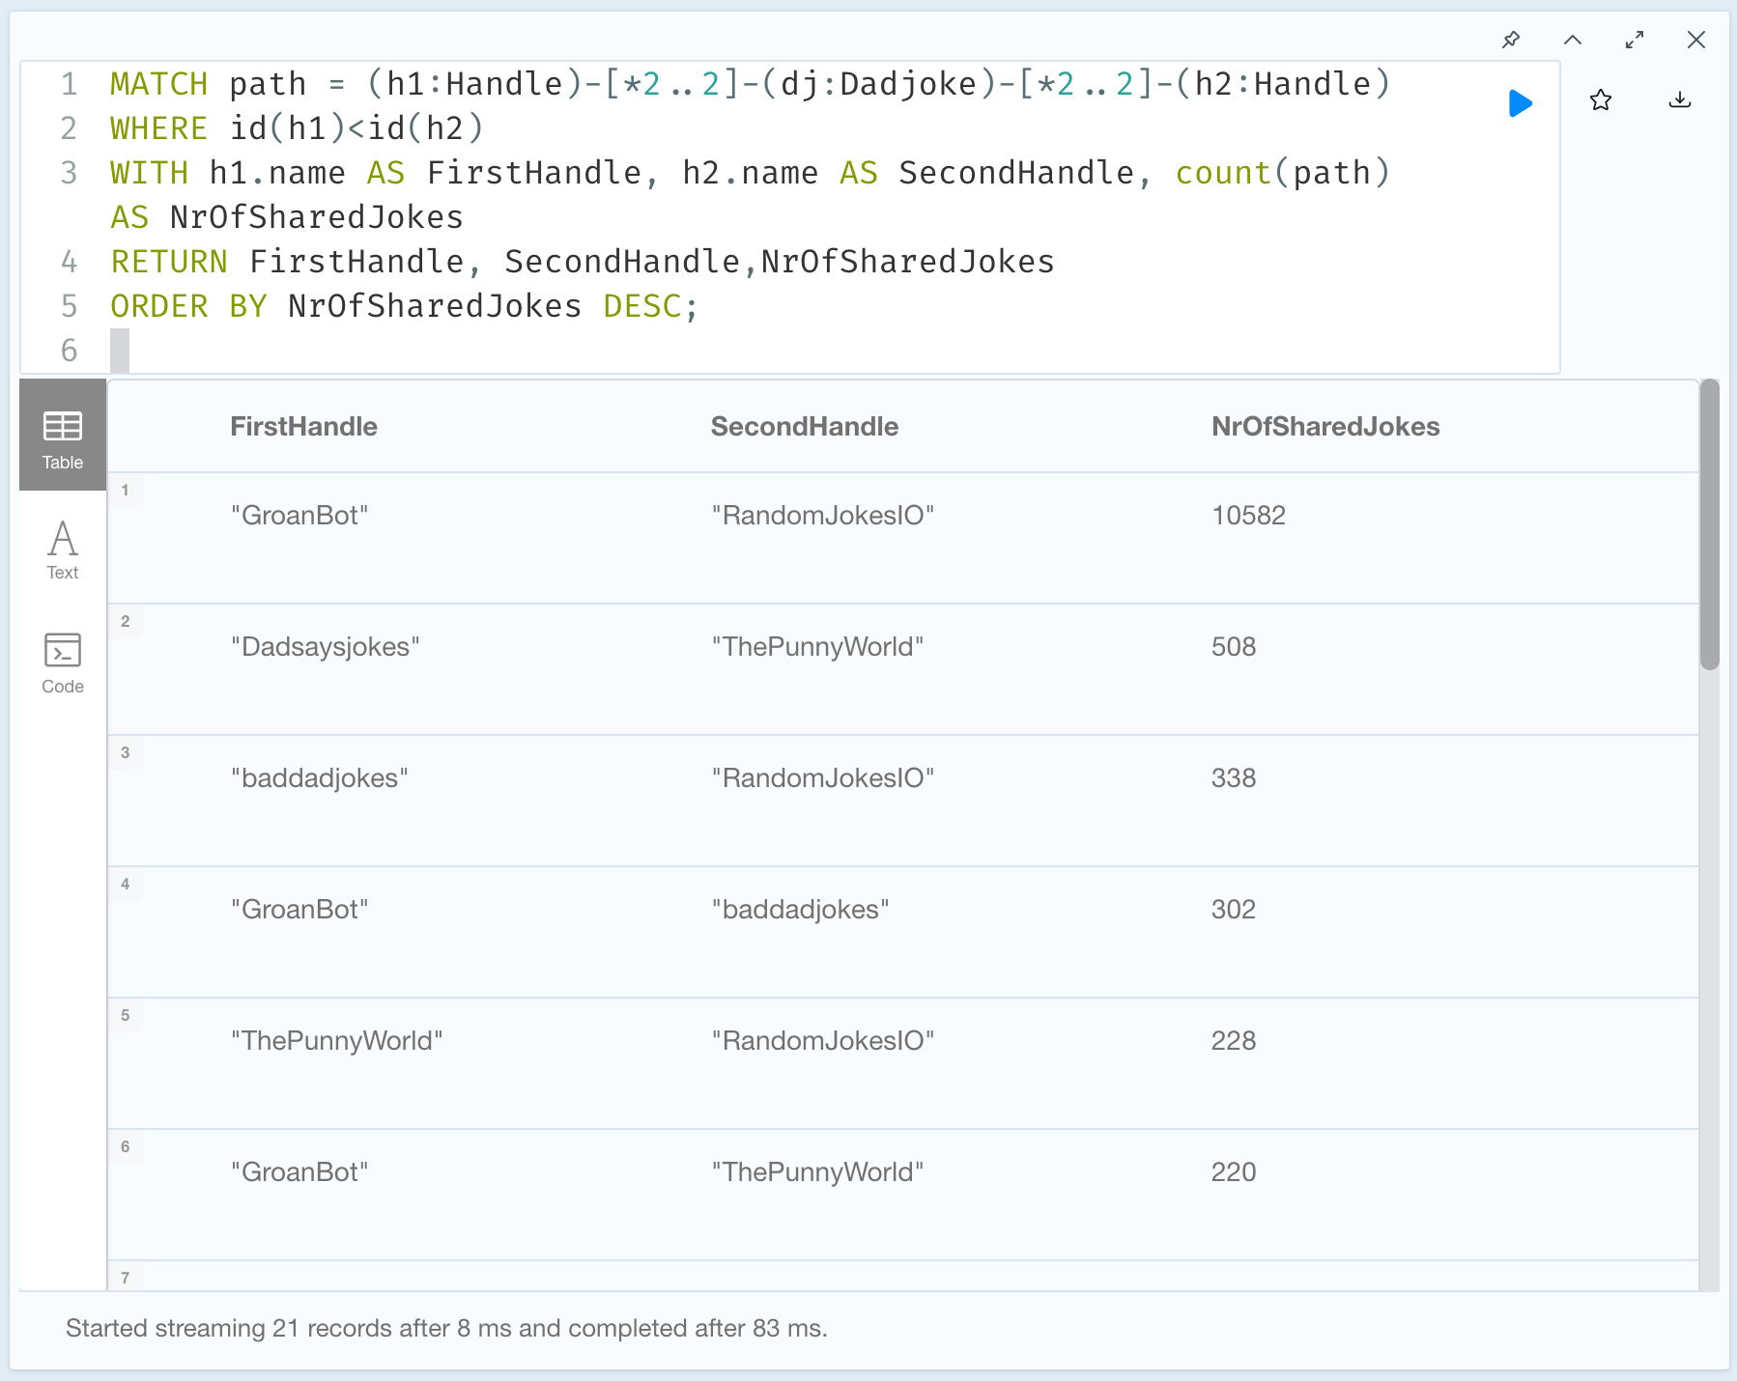The height and width of the screenshot is (1381, 1737).
Task: Select "ThePunnyWorld" in row 6 SecondHandle
Action: (817, 1172)
